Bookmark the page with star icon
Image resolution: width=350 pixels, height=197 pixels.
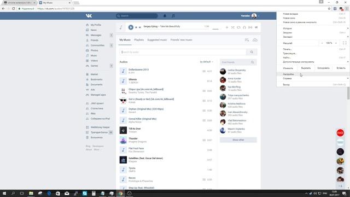point(329,9)
